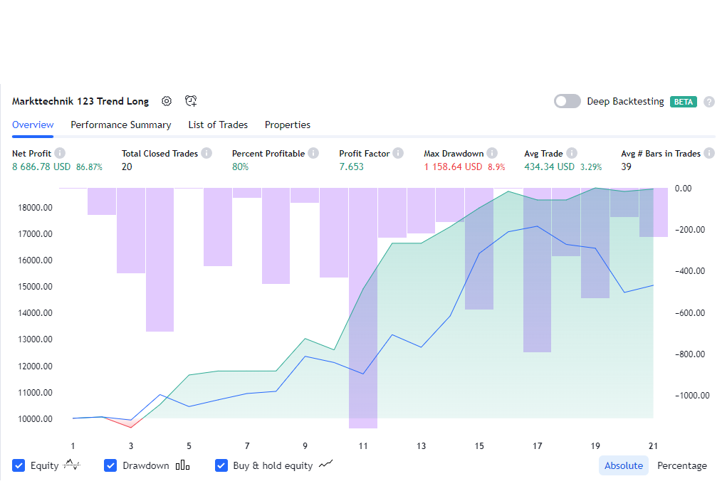Uncheck the Buy & hold equity checkbox
Viewport: 727px width, 496px height.
click(x=221, y=465)
